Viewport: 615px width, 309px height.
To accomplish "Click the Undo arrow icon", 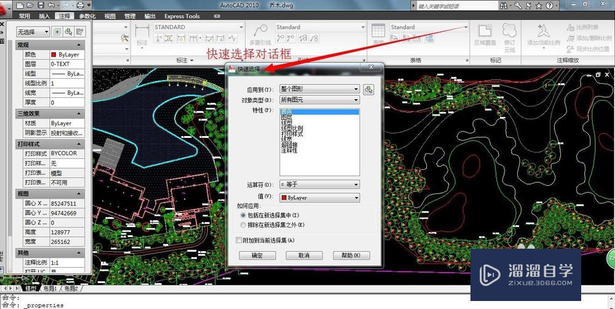I will coord(52,5).
